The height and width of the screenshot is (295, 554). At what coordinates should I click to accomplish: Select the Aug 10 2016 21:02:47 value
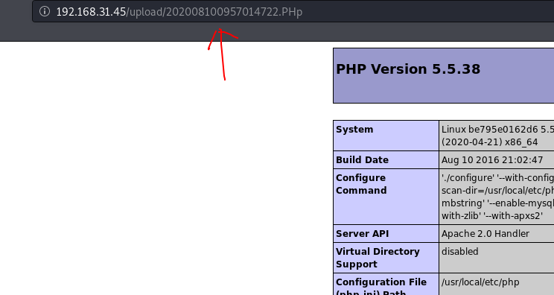coord(492,159)
